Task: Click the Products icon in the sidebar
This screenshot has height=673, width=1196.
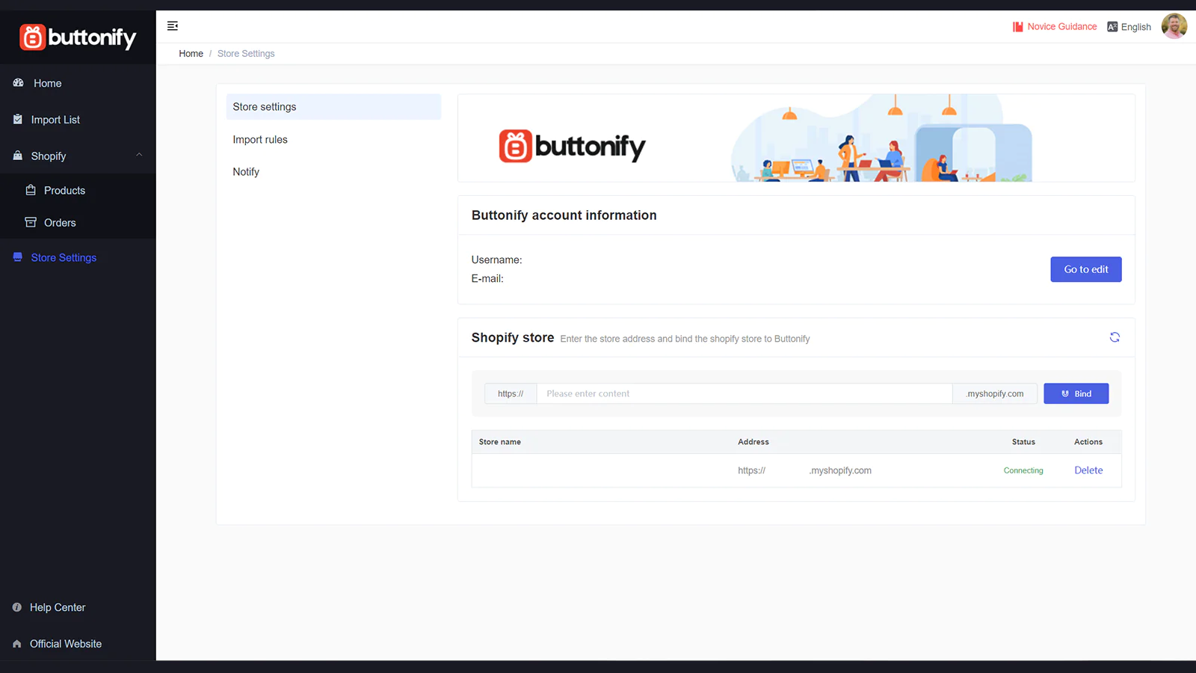Action: (31, 190)
